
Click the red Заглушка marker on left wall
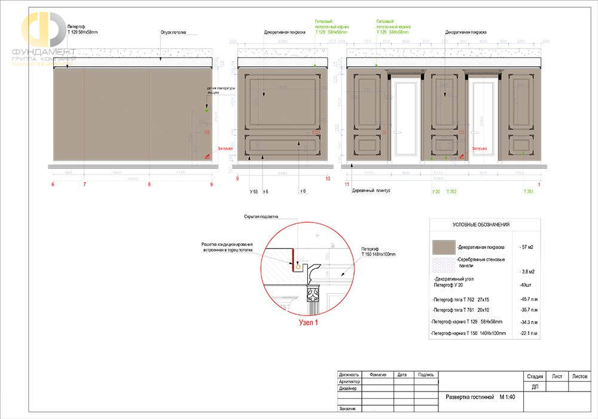[208, 156]
